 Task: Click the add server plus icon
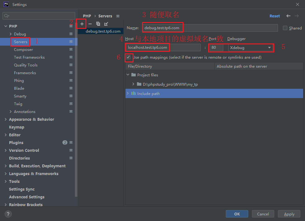pos(82,24)
